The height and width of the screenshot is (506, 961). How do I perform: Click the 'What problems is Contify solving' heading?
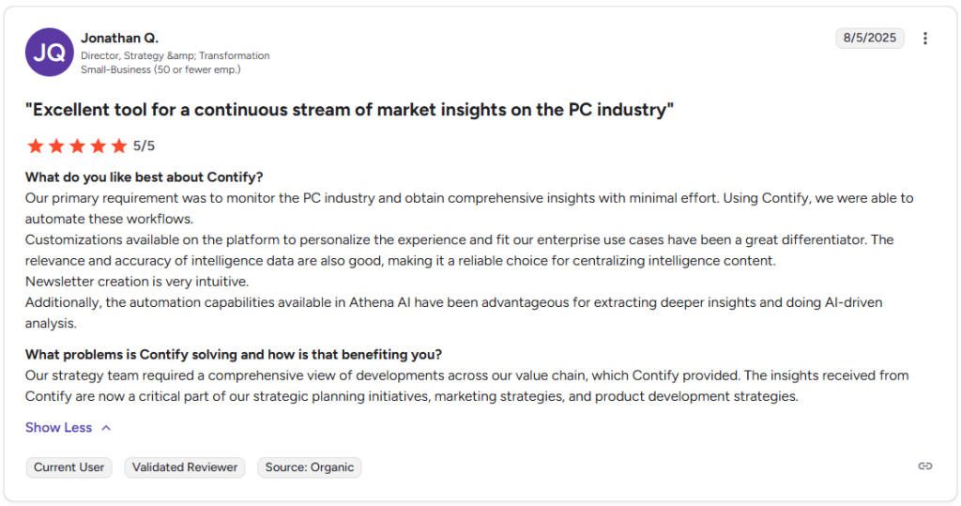234,354
